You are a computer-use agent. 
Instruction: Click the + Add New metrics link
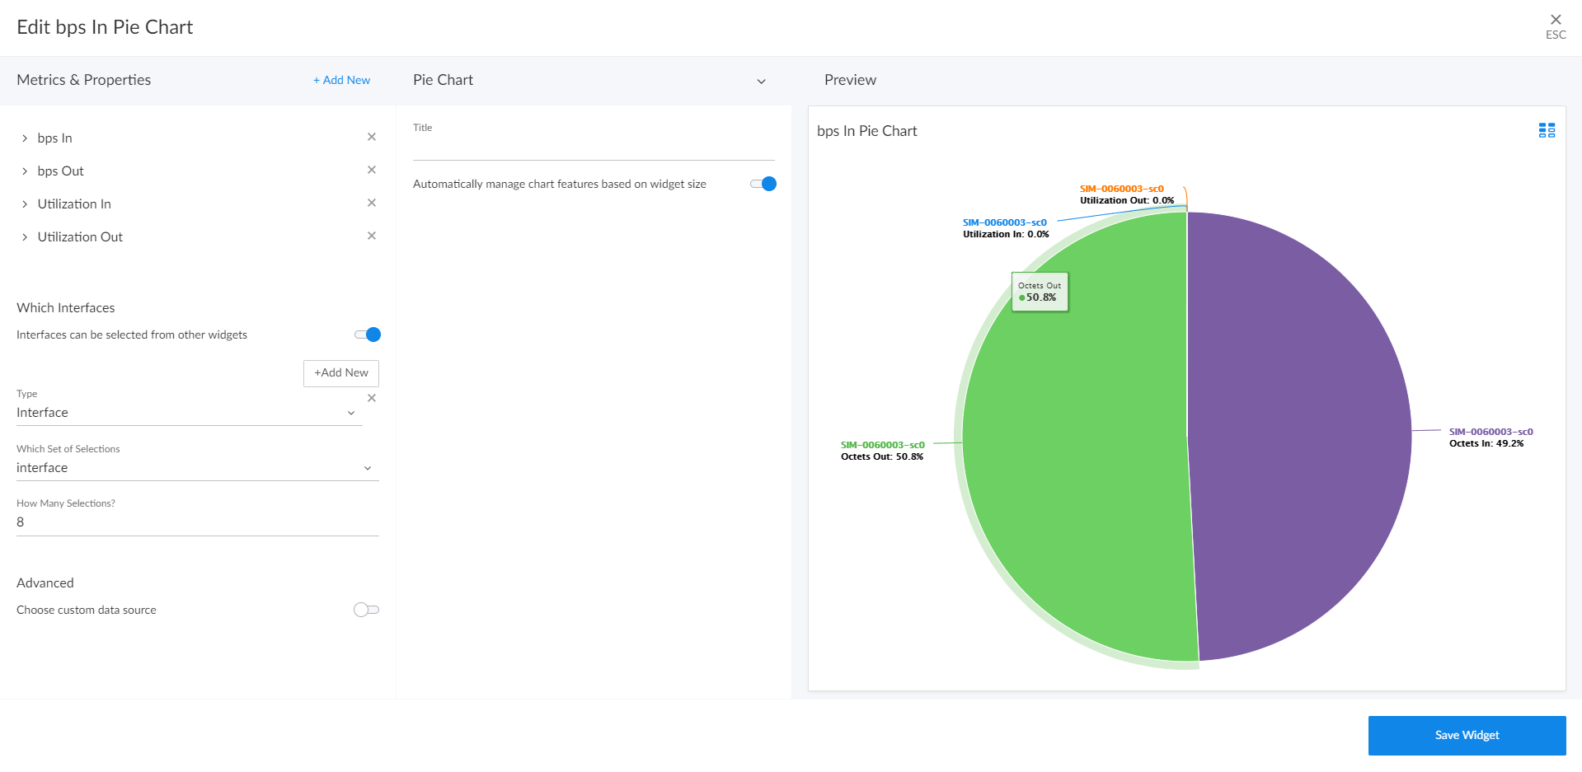click(x=341, y=80)
